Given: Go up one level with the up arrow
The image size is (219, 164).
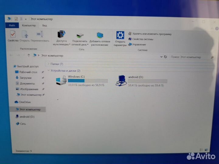Looking at the screenshot, I should coord(29,55).
